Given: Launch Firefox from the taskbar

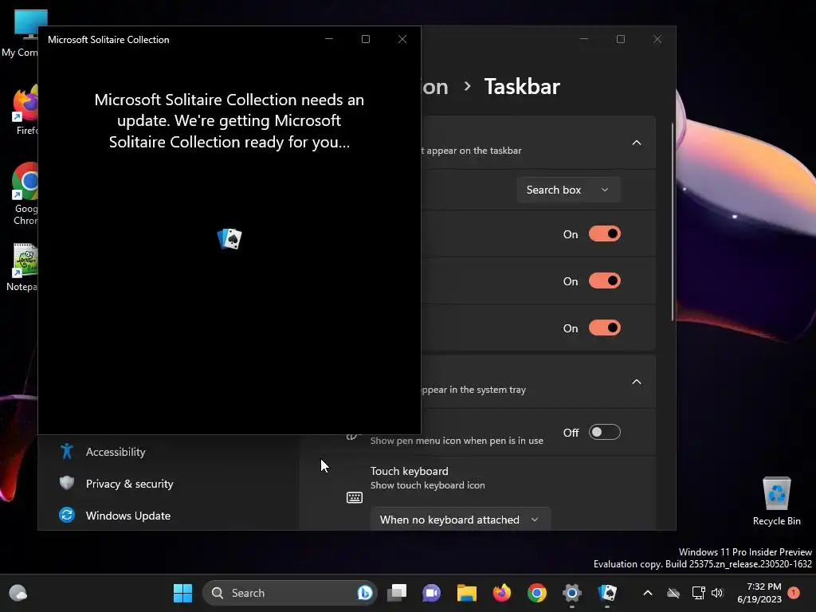Looking at the screenshot, I should tap(502, 593).
